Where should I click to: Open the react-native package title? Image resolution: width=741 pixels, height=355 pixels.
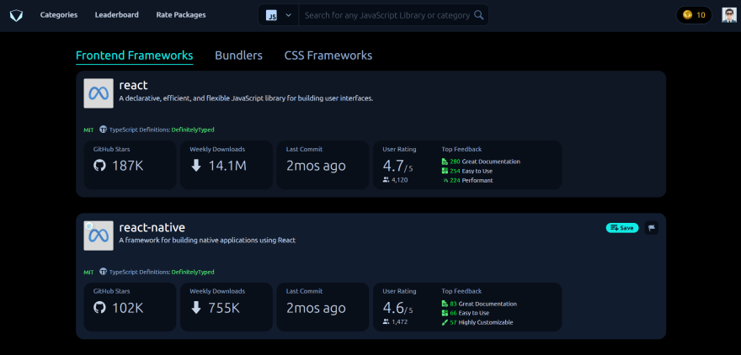coord(152,227)
